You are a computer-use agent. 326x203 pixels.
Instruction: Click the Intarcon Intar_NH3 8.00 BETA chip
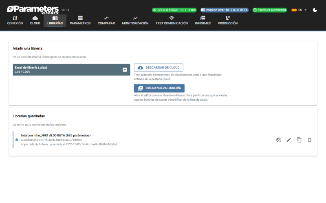tap(225, 10)
